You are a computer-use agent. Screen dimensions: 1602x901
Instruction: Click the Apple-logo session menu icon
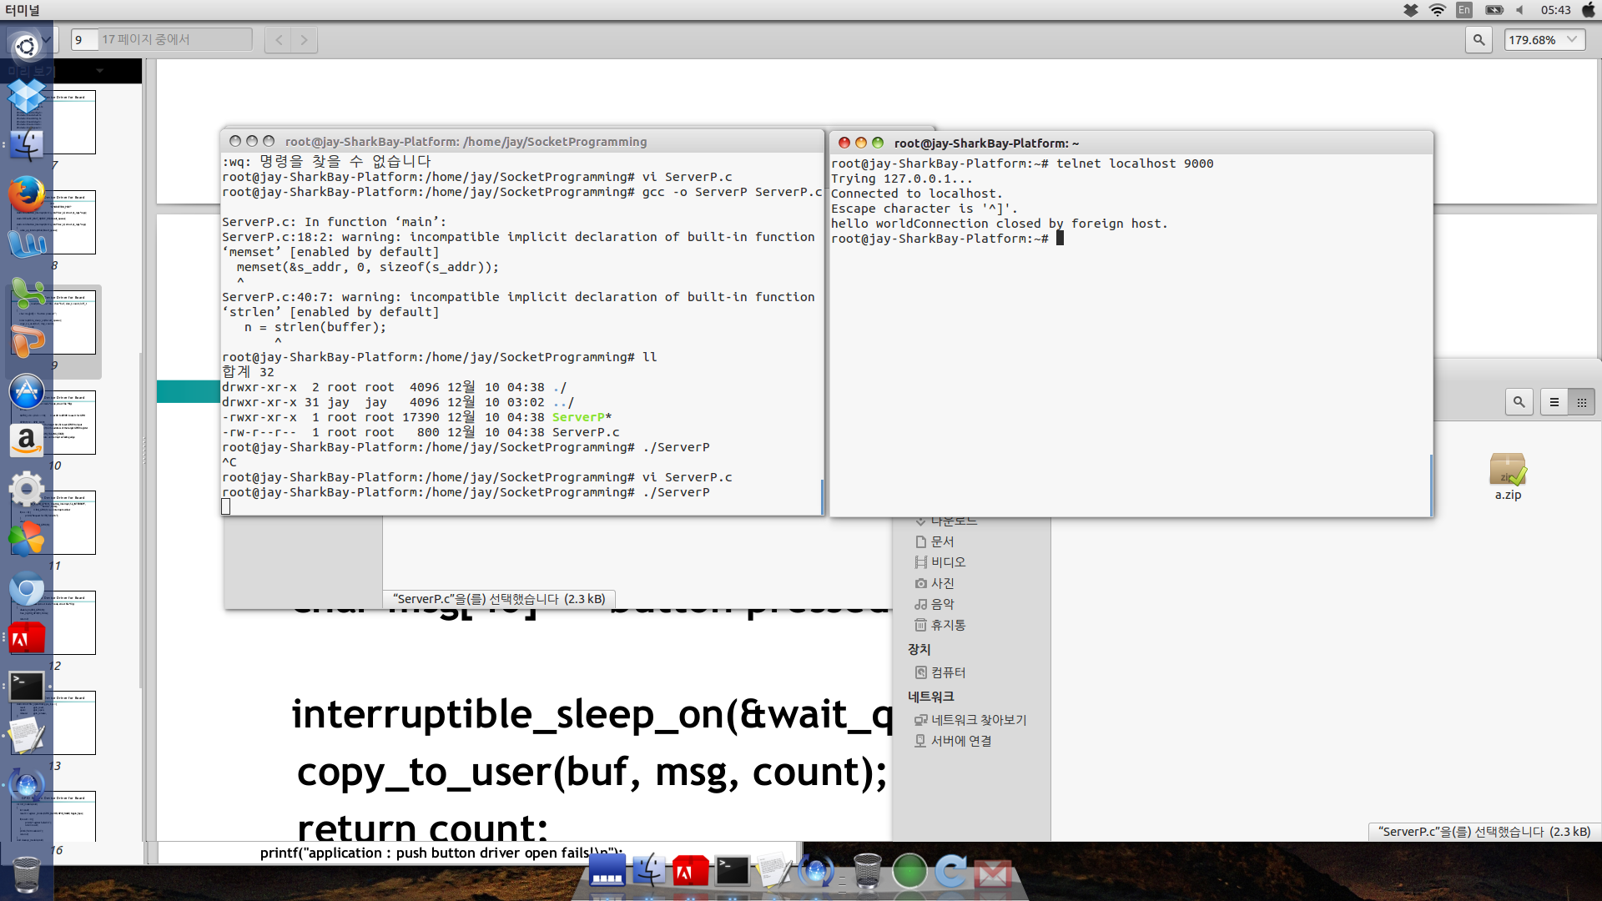click(x=1588, y=10)
